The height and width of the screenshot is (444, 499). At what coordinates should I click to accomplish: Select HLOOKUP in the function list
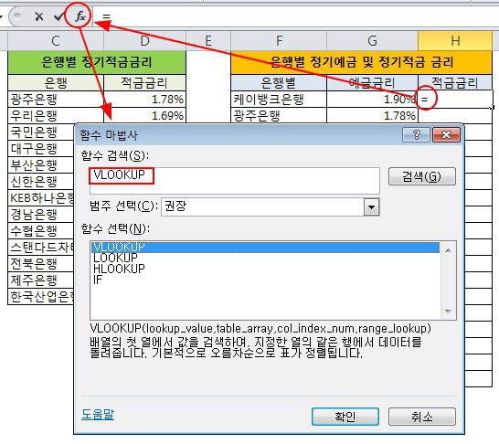(x=265, y=270)
